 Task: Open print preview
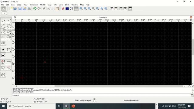29,8
